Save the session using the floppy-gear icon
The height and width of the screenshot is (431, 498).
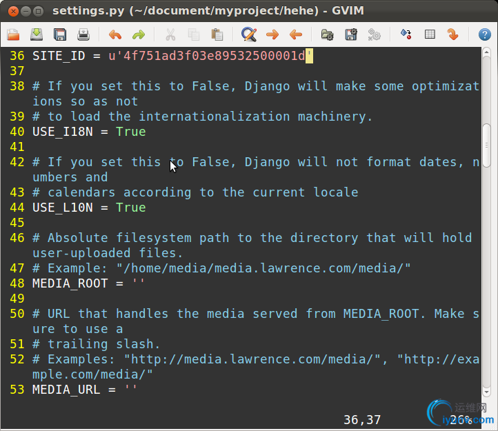(351, 34)
